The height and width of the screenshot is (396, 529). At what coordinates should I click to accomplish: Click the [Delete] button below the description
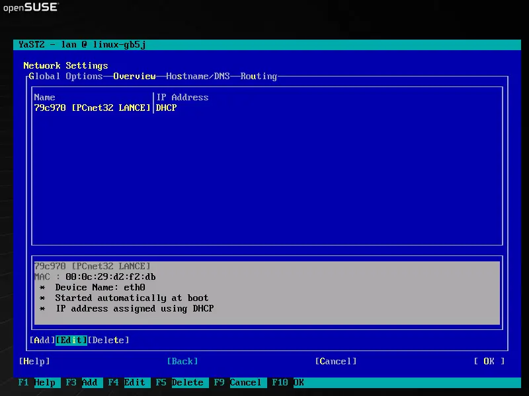pos(108,340)
